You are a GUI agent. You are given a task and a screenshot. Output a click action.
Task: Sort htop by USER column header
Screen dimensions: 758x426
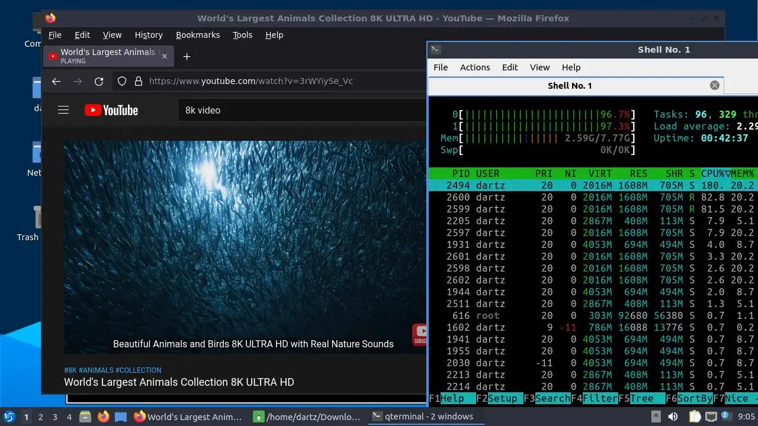pyautogui.click(x=487, y=173)
